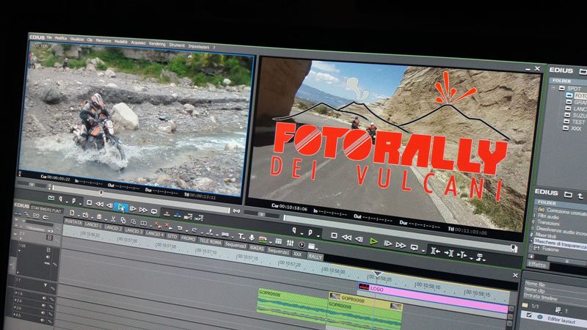The height and width of the screenshot is (330, 587).
Task: Click the recorder shuttle slider knob
Action: pos(261,214)
